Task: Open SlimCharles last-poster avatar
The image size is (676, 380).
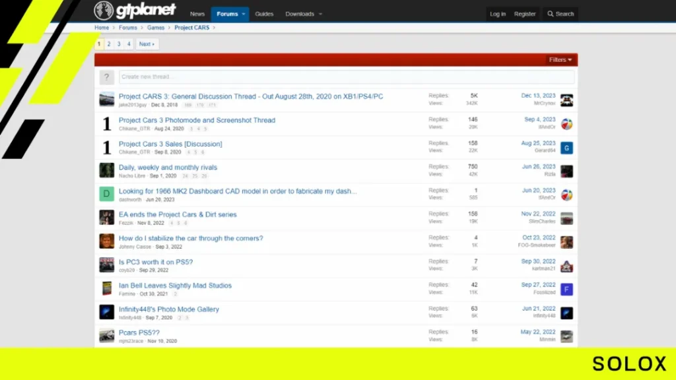Action: [566, 218]
